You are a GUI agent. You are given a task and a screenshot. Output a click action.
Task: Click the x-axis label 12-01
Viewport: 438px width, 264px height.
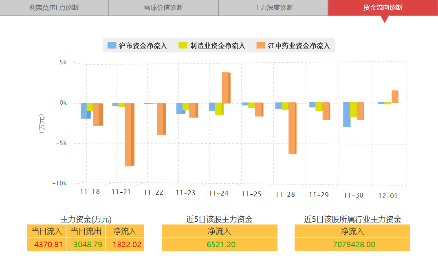click(x=388, y=196)
